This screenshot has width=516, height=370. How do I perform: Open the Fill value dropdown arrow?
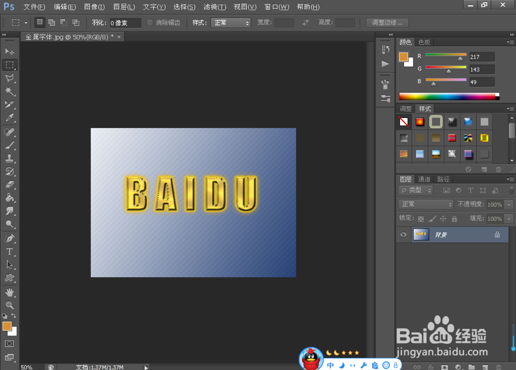(x=509, y=219)
